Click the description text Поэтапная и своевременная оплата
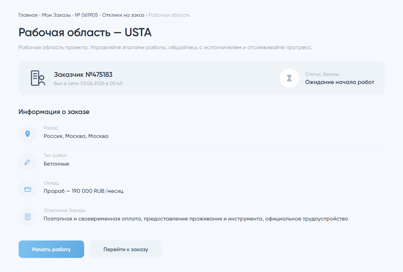 tap(196, 219)
